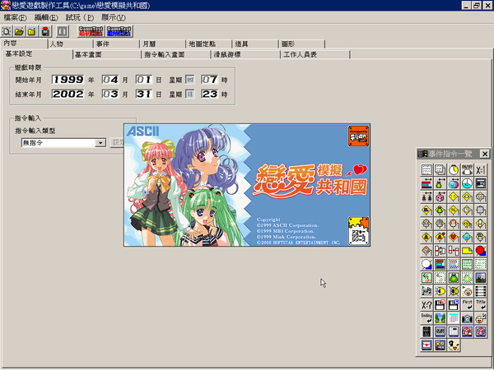Select the floppy disk with blue badge icon
494x370 pixels.
tap(454, 304)
